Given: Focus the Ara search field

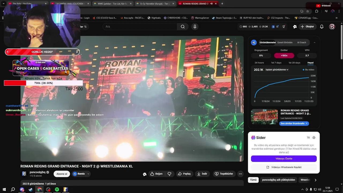Looking at the screenshot, I should (140, 27).
